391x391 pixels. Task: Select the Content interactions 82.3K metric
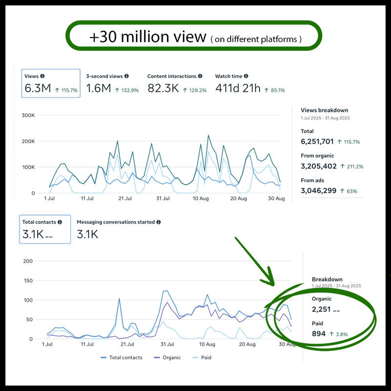click(x=177, y=83)
